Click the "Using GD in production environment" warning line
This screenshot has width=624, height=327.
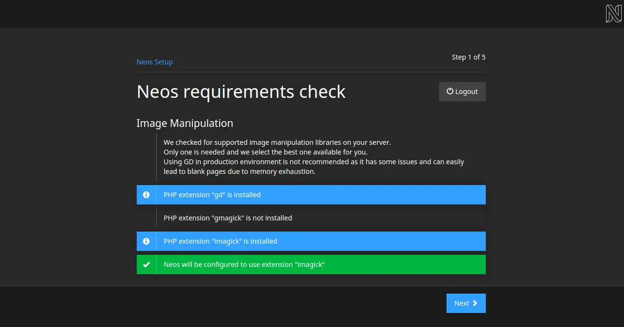314,162
